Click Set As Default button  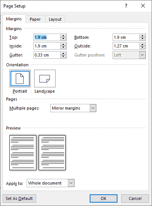tap(19, 198)
